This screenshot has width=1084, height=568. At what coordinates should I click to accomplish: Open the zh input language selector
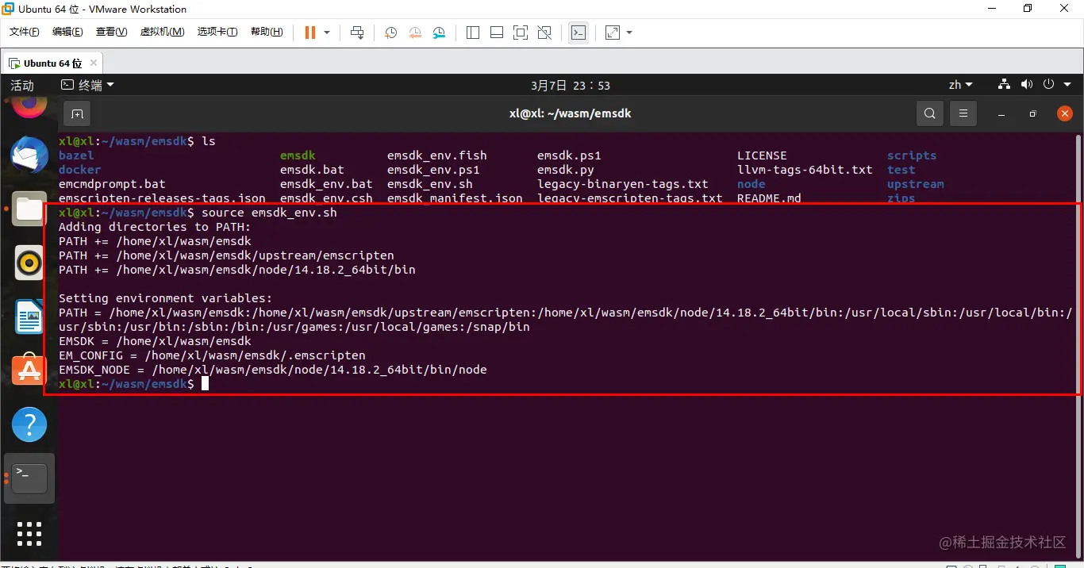(x=962, y=85)
